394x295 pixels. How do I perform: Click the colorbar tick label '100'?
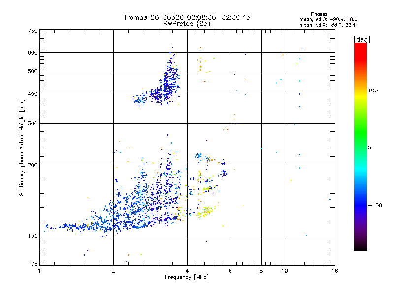(x=373, y=90)
